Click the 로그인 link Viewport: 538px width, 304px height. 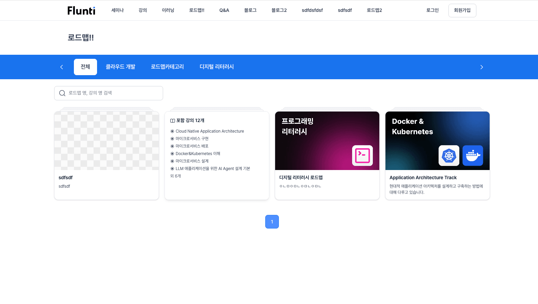click(432, 10)
